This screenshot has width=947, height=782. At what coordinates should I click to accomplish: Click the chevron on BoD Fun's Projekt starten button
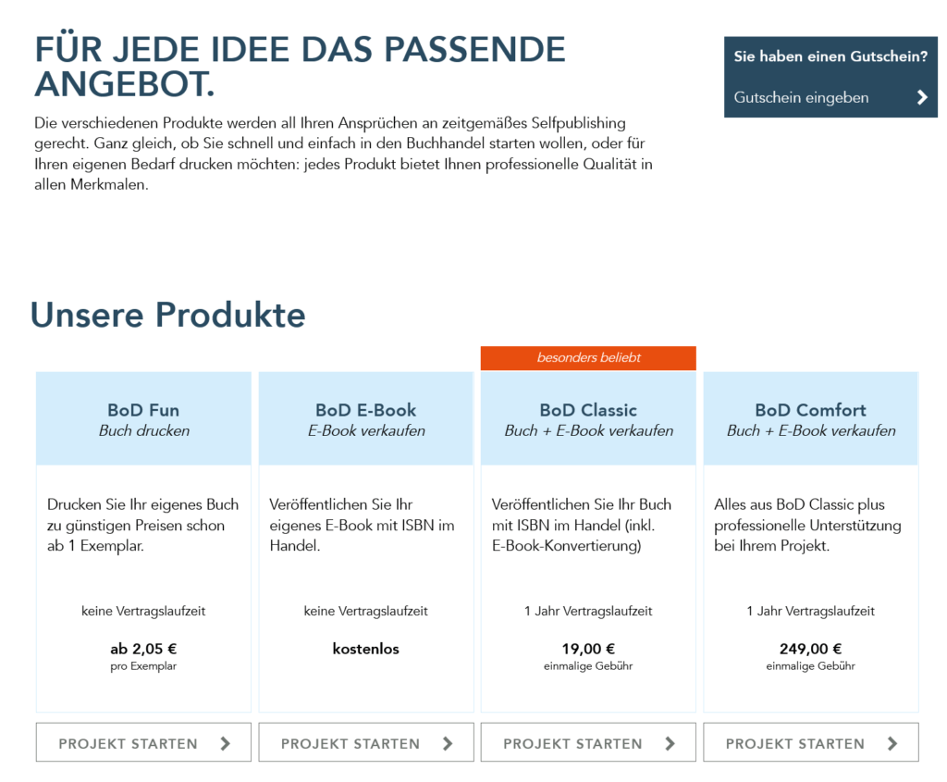(x=226, y=743)
